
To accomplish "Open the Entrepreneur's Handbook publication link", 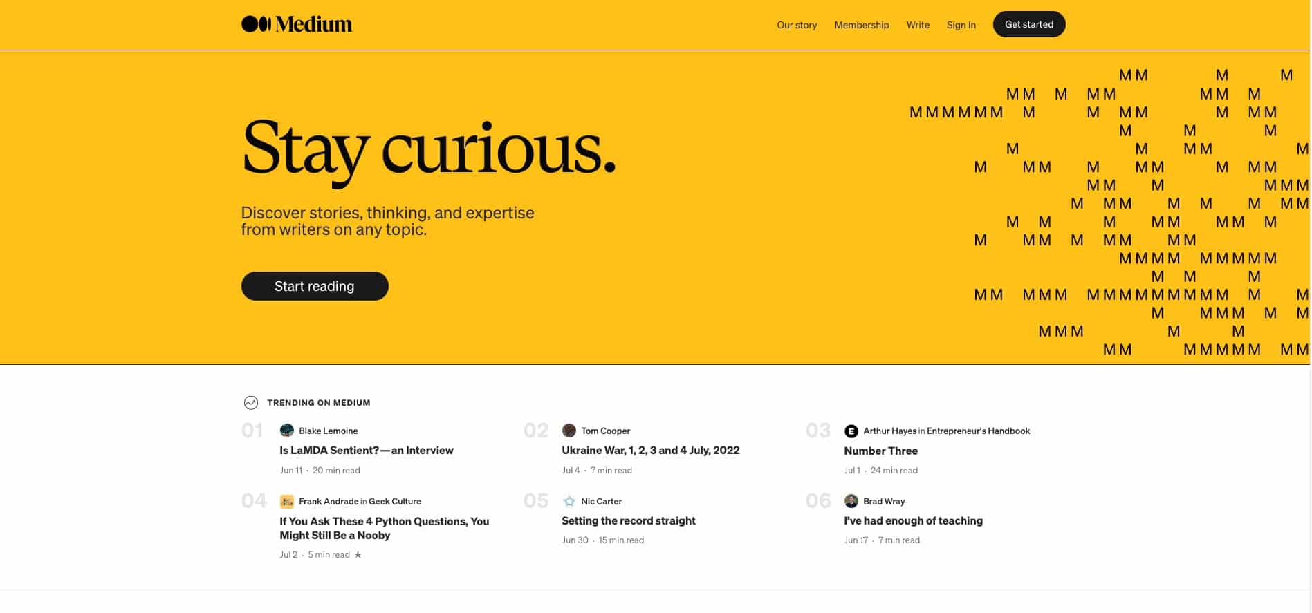I will [979, 431].
